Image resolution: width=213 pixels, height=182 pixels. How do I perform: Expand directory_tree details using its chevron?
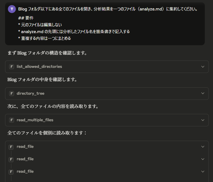point(203,93)
